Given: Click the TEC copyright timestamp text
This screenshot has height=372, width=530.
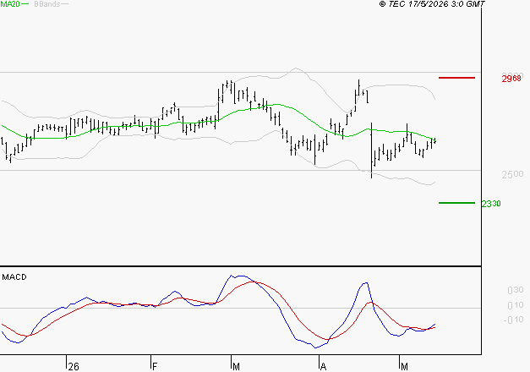Looking at the screenshot, I should [432, 4].
